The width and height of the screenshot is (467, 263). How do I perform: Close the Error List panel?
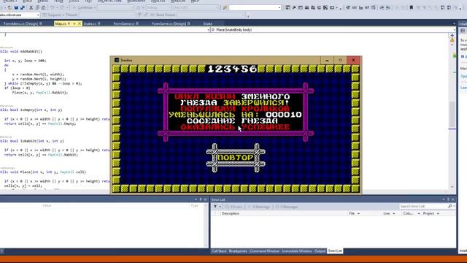tap(453, 199)
